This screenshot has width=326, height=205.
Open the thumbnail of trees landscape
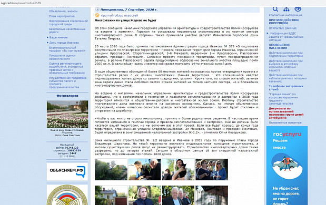click(111, 169)
